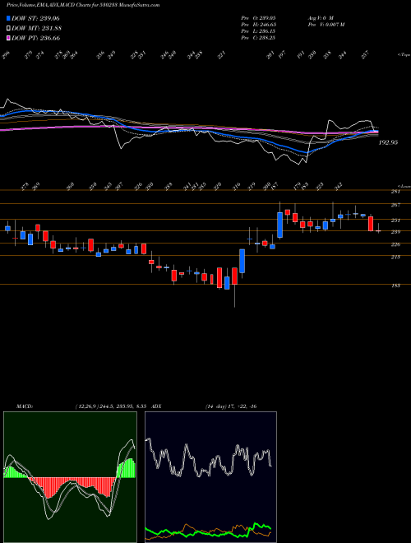Click the MACD: panel heading

click(24, 406)
